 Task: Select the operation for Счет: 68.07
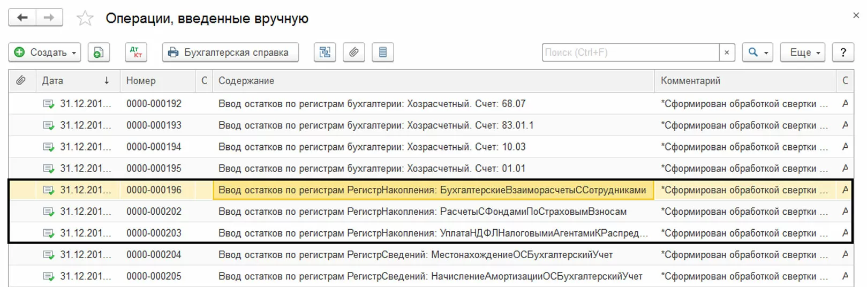click(x=372, y=104)
